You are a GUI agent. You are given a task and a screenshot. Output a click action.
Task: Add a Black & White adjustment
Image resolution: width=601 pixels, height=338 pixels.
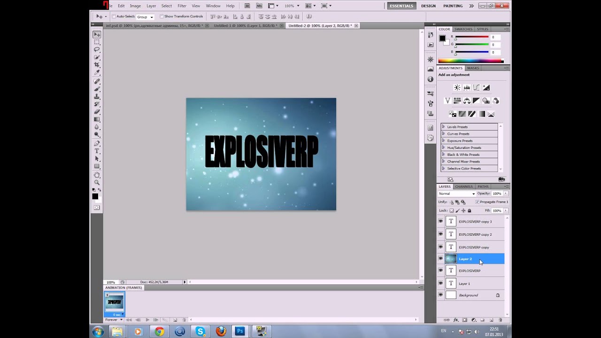(x=476, y=101)
